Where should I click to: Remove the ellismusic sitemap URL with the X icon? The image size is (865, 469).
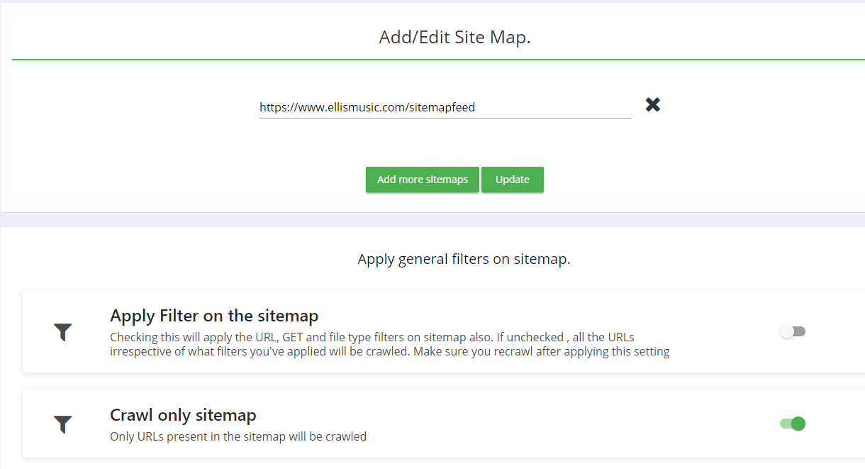(652, 105)
